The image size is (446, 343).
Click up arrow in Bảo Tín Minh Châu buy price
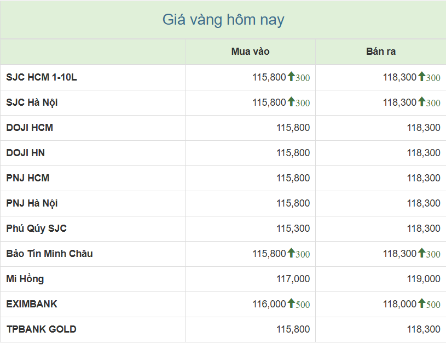pyautogui.click(x=291, y=254)
